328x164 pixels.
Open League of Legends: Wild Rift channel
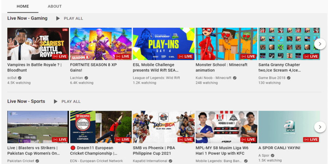pos(156,78)
